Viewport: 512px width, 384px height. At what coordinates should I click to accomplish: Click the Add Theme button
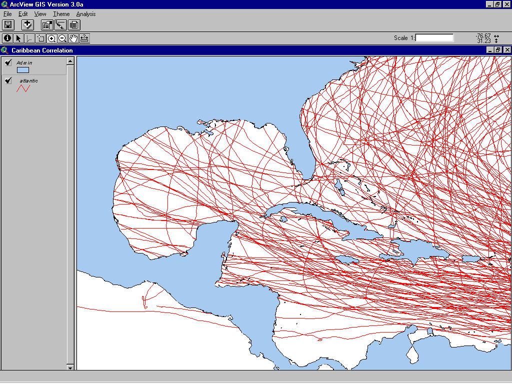tap(27, 25)
